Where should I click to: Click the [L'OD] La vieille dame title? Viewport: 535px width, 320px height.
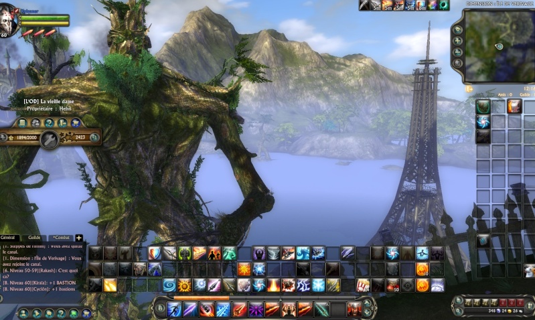pos(48,101)
